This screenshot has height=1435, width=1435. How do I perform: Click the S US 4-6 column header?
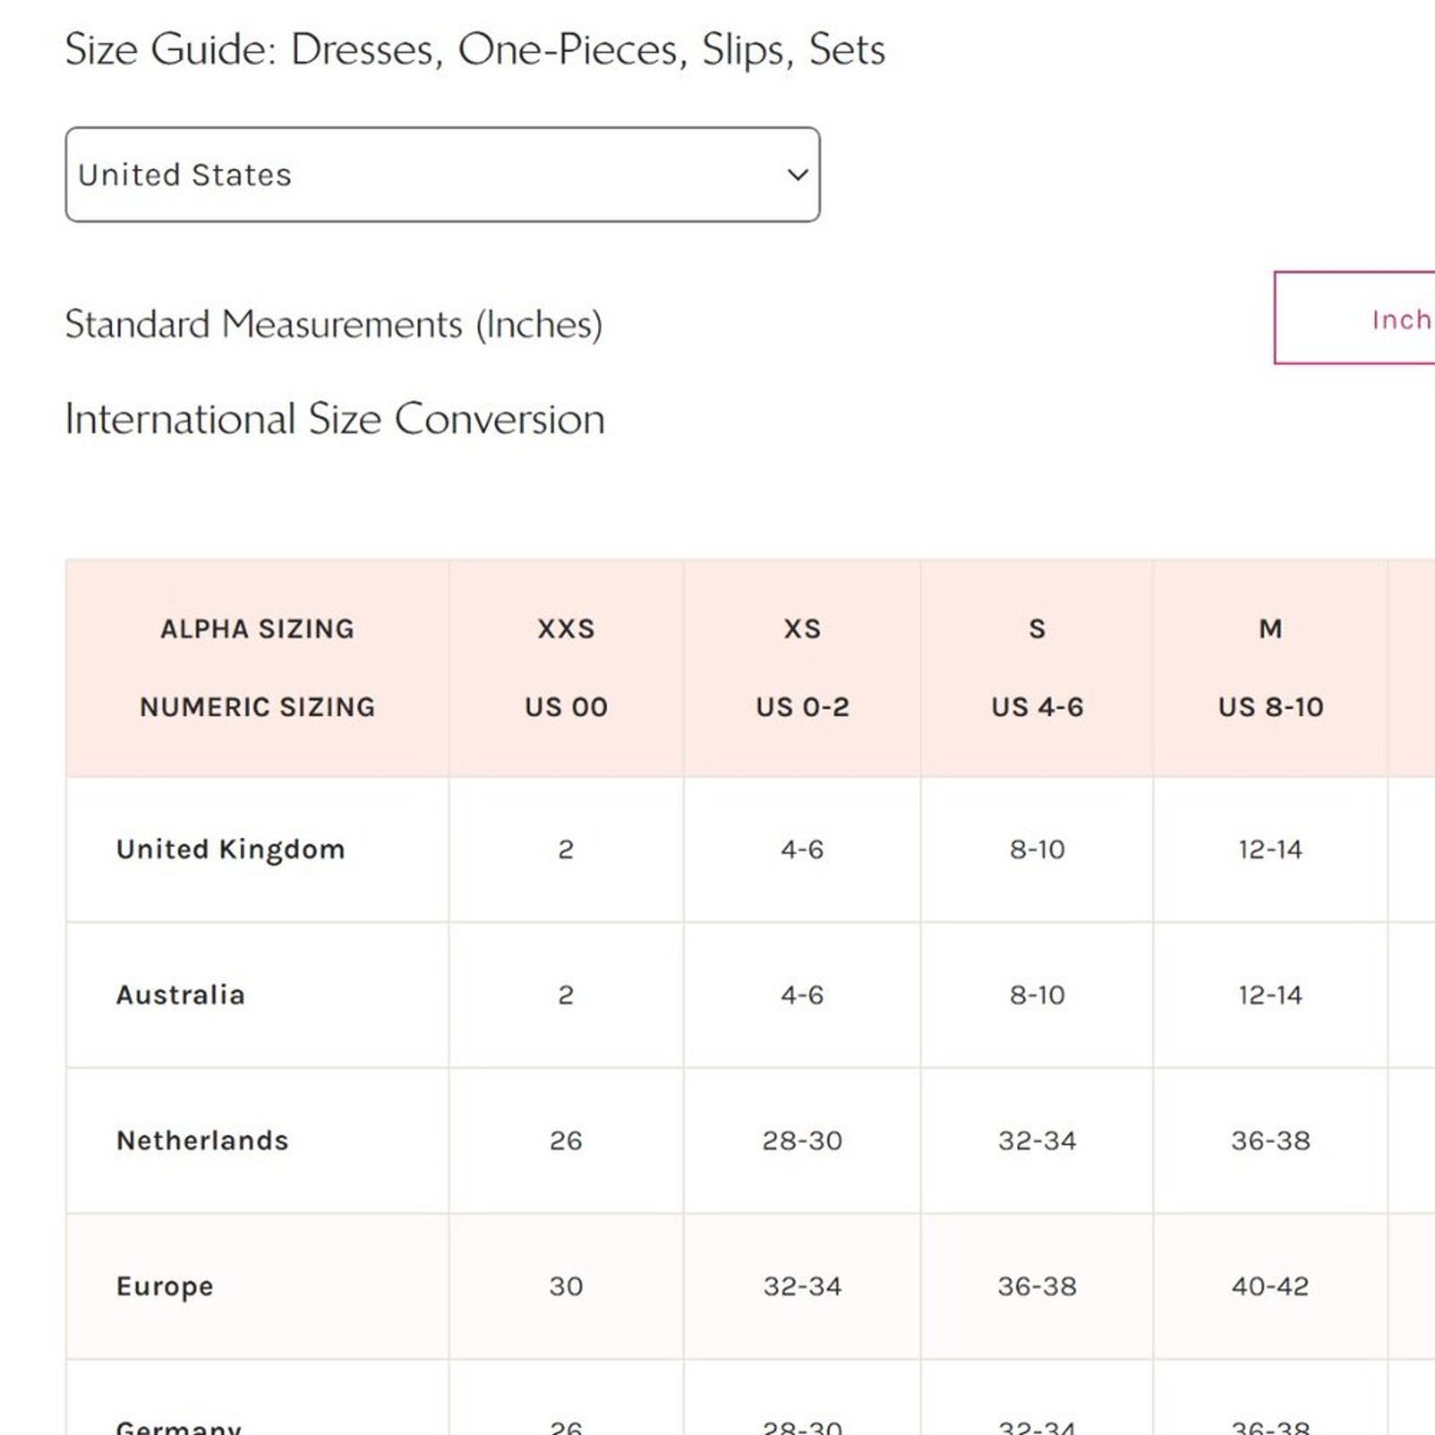1037,668
